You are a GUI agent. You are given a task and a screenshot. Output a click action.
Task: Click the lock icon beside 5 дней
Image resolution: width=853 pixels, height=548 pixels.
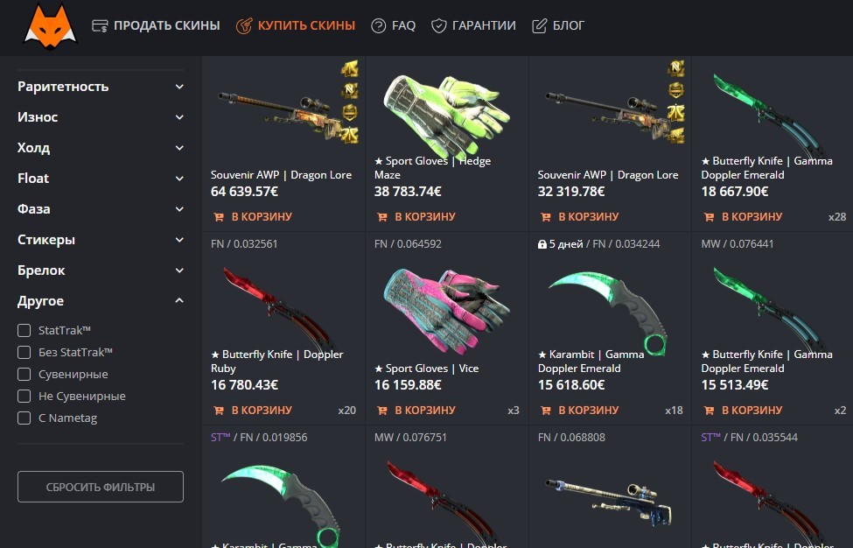(x=542, y=244)
